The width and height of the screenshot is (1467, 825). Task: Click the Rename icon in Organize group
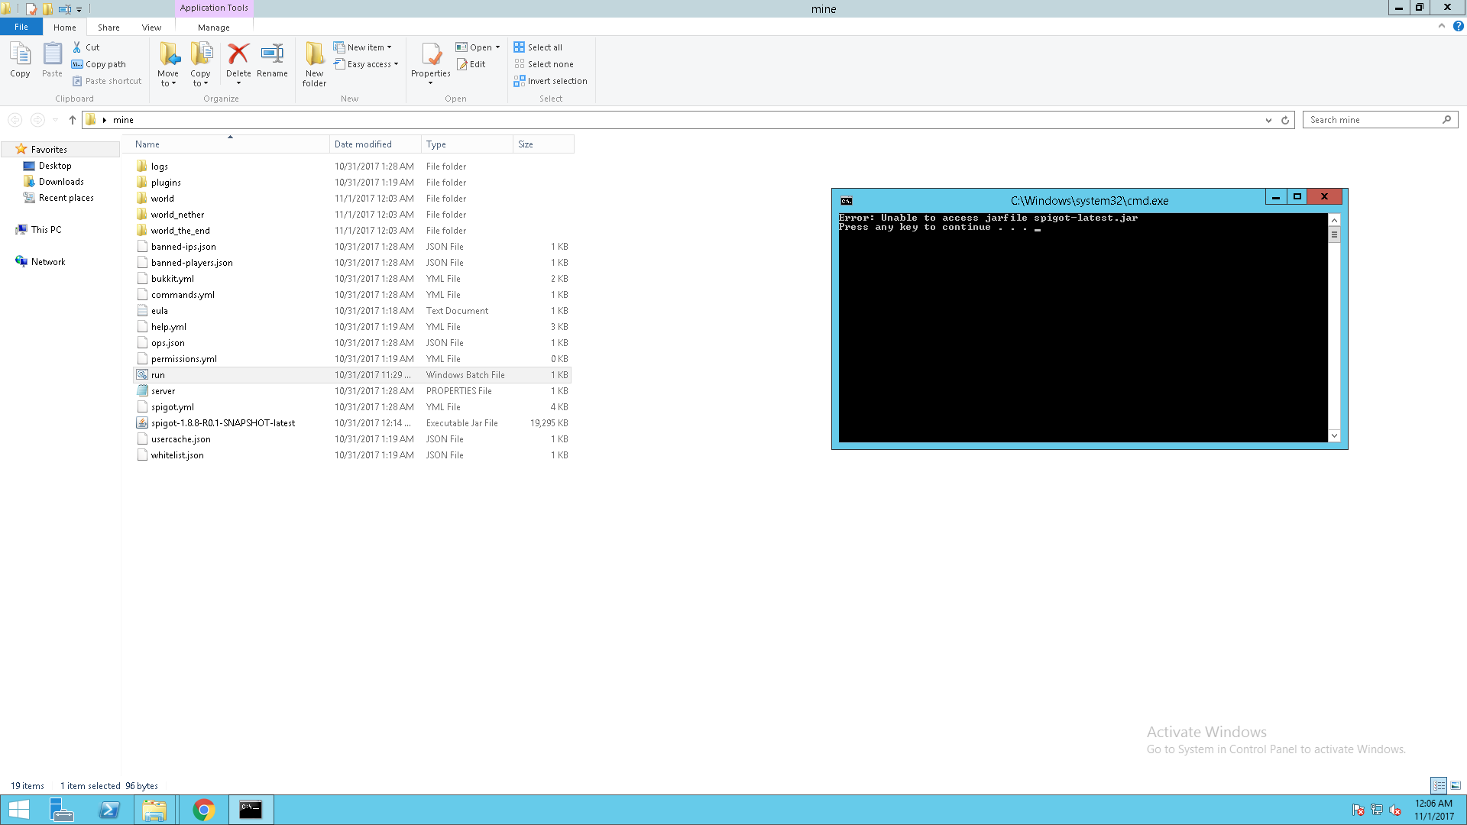point(272,55)
